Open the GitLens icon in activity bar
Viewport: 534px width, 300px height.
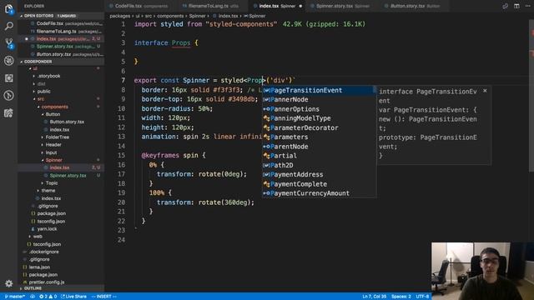9,95
